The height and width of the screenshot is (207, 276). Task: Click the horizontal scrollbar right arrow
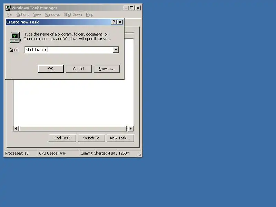(131, 128)
